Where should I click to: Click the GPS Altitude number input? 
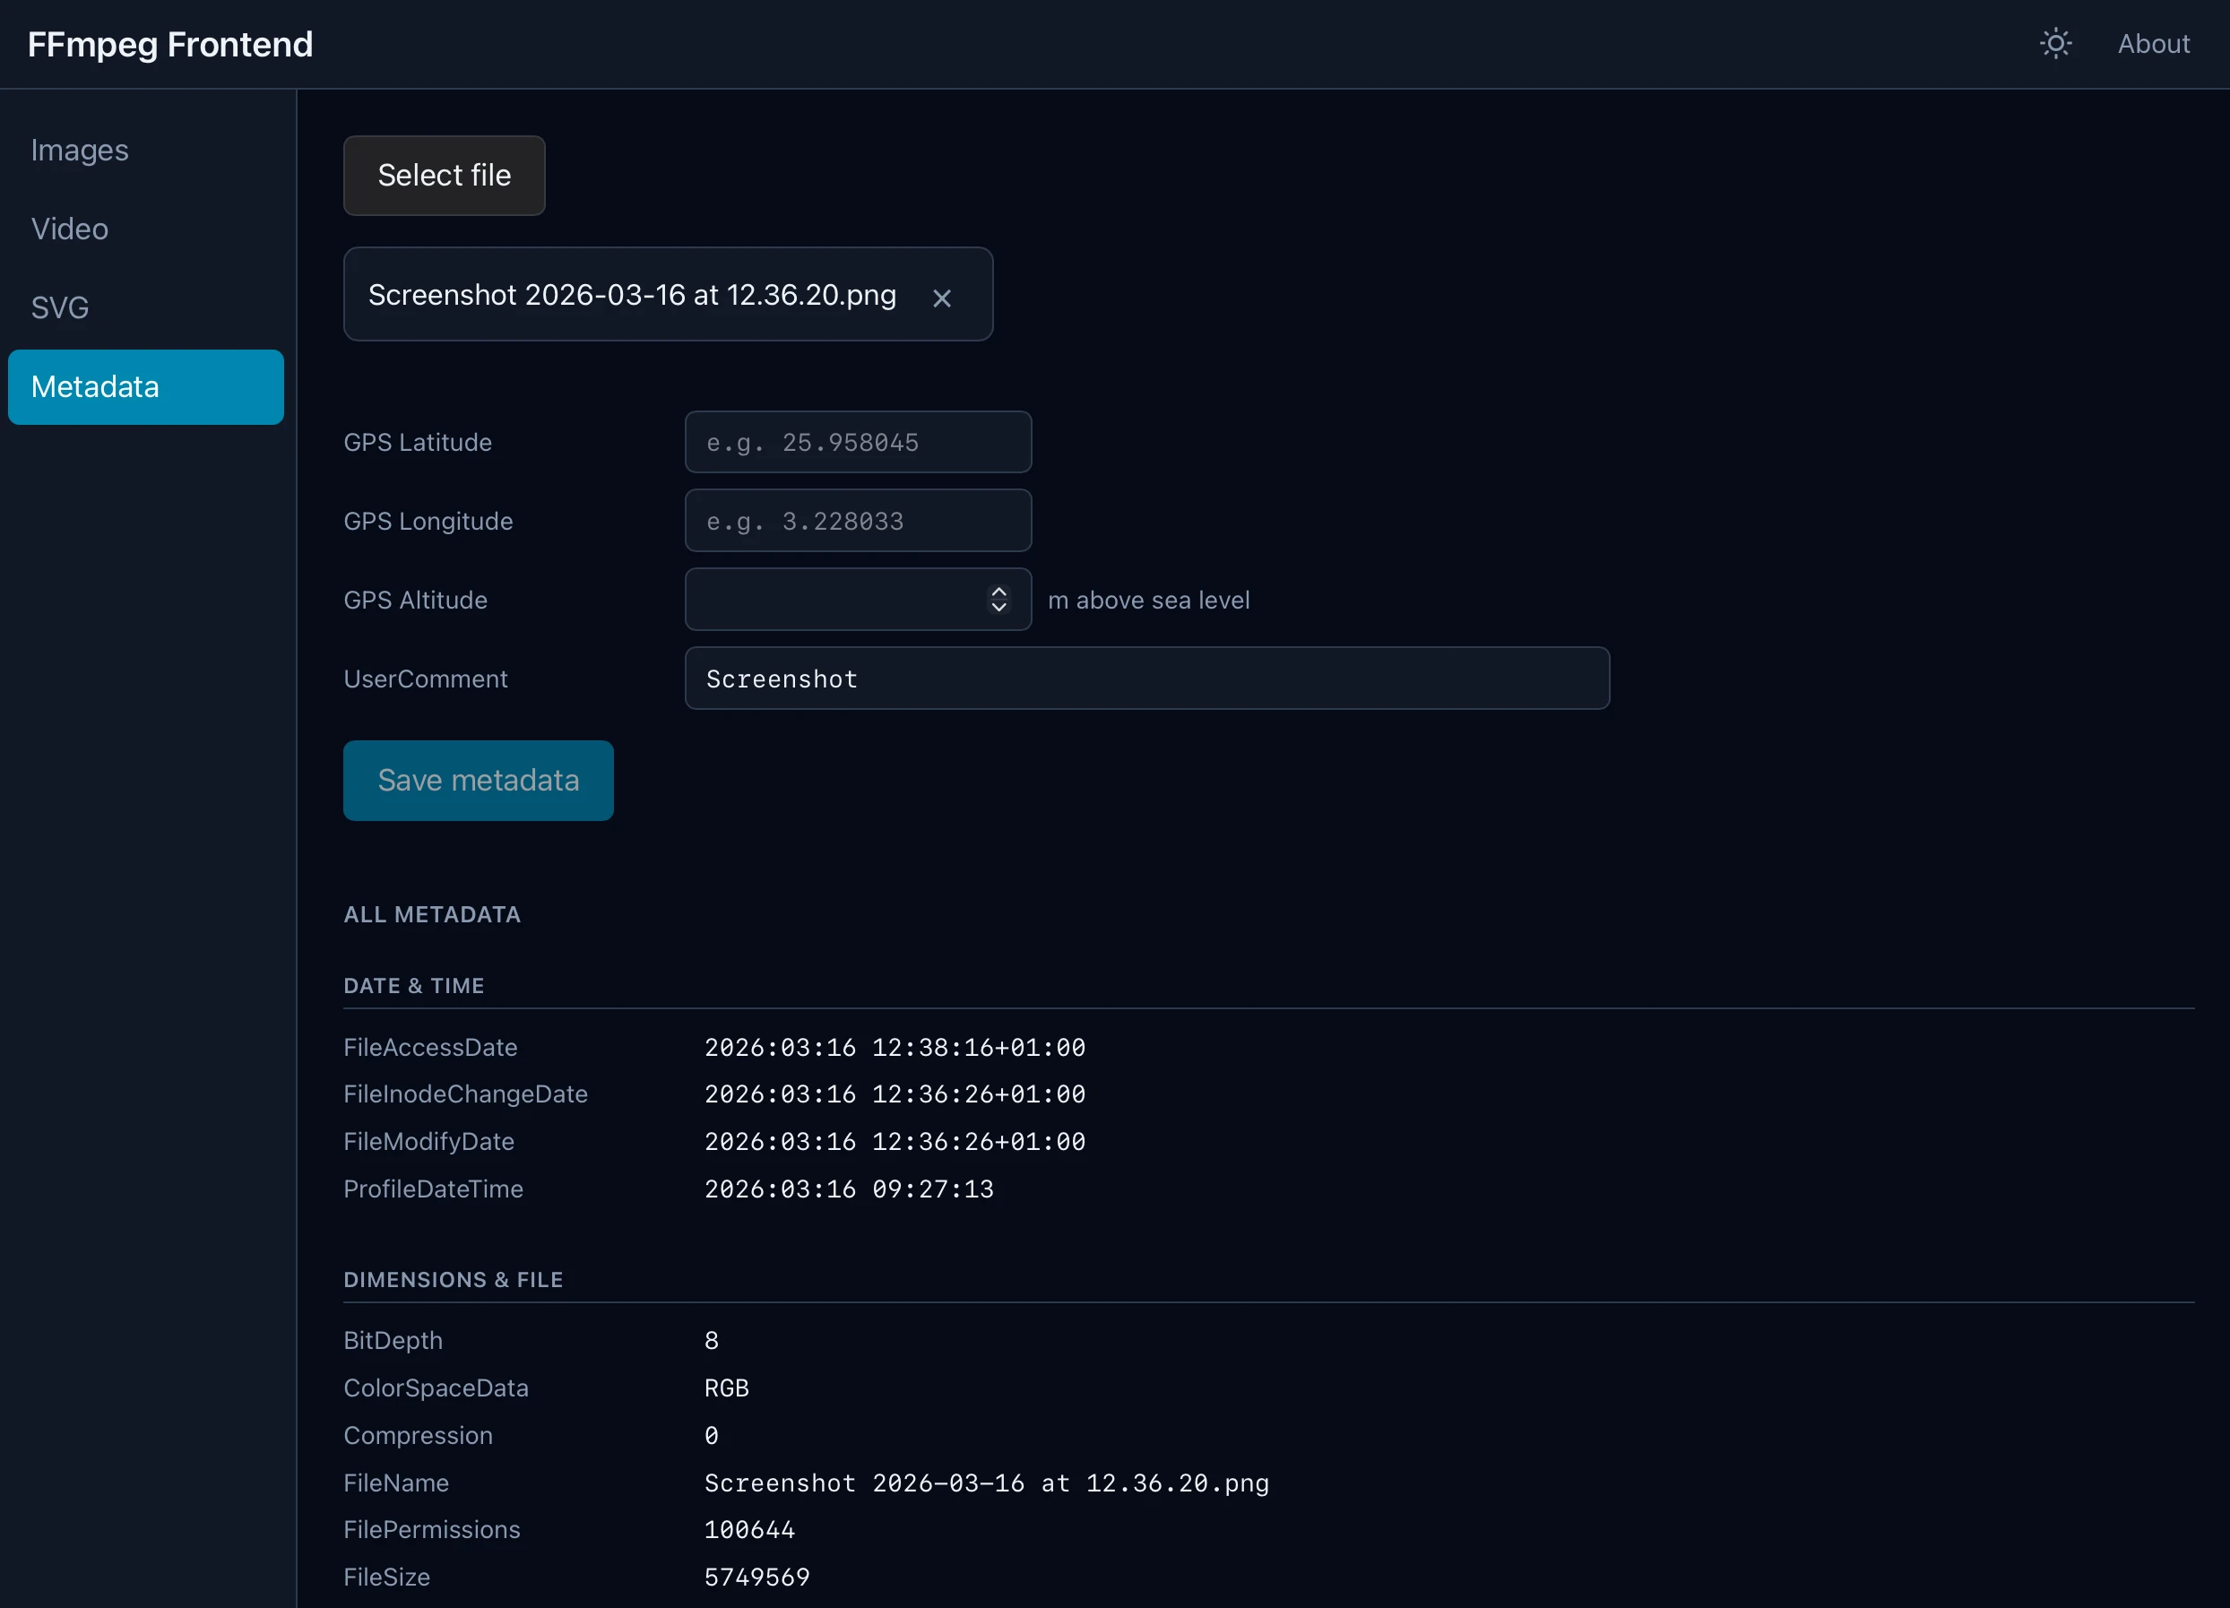(x=835, y=599)
